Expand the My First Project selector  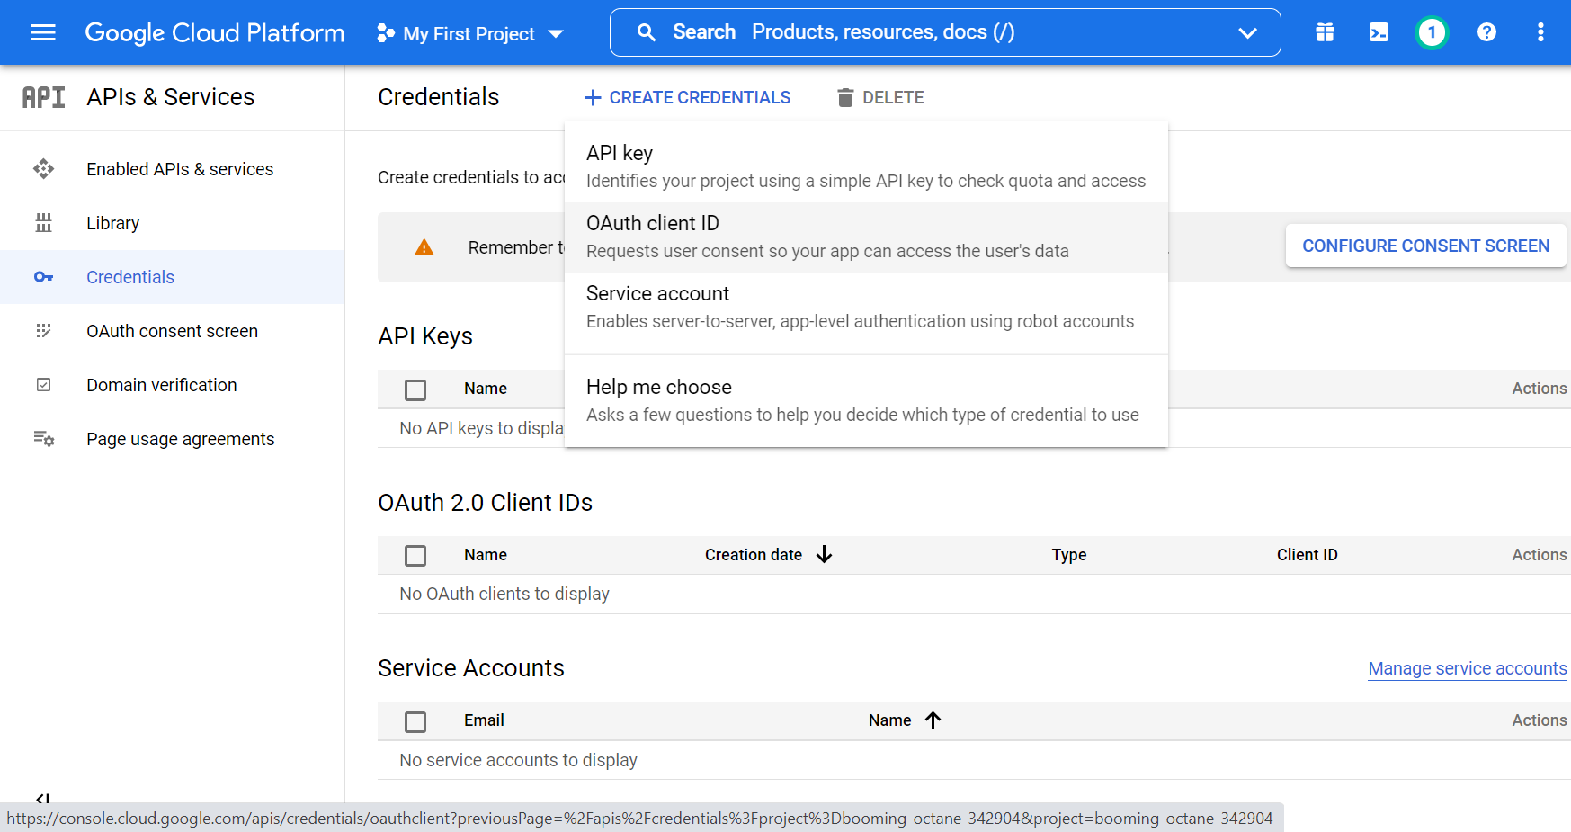[x=469, y=33]
